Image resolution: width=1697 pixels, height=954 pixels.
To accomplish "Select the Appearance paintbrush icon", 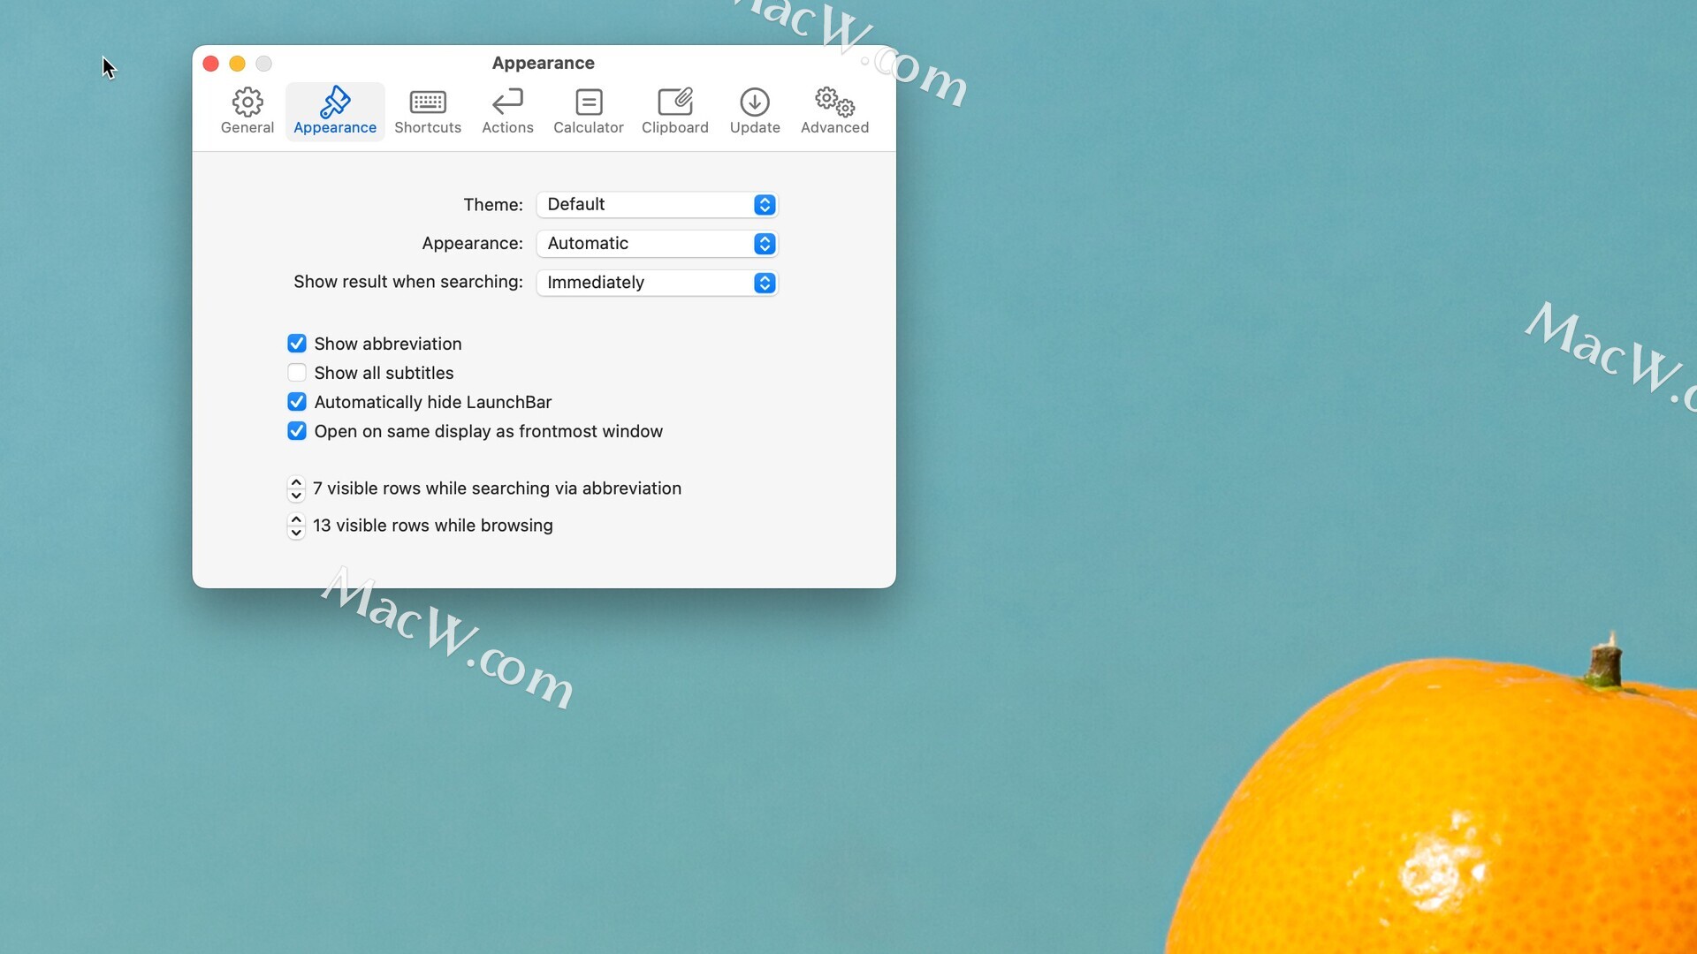I will pos(335,102).
